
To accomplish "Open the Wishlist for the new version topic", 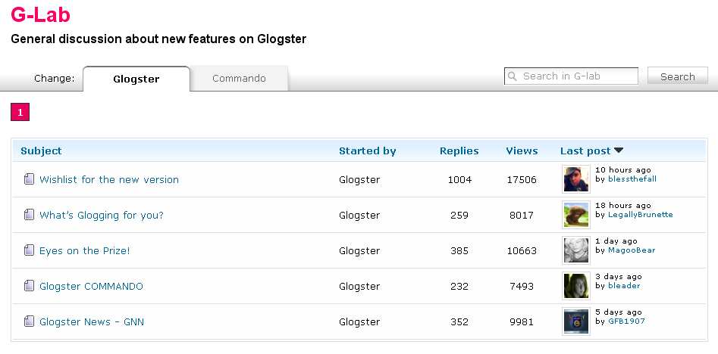I will click(x=109, y=179).
